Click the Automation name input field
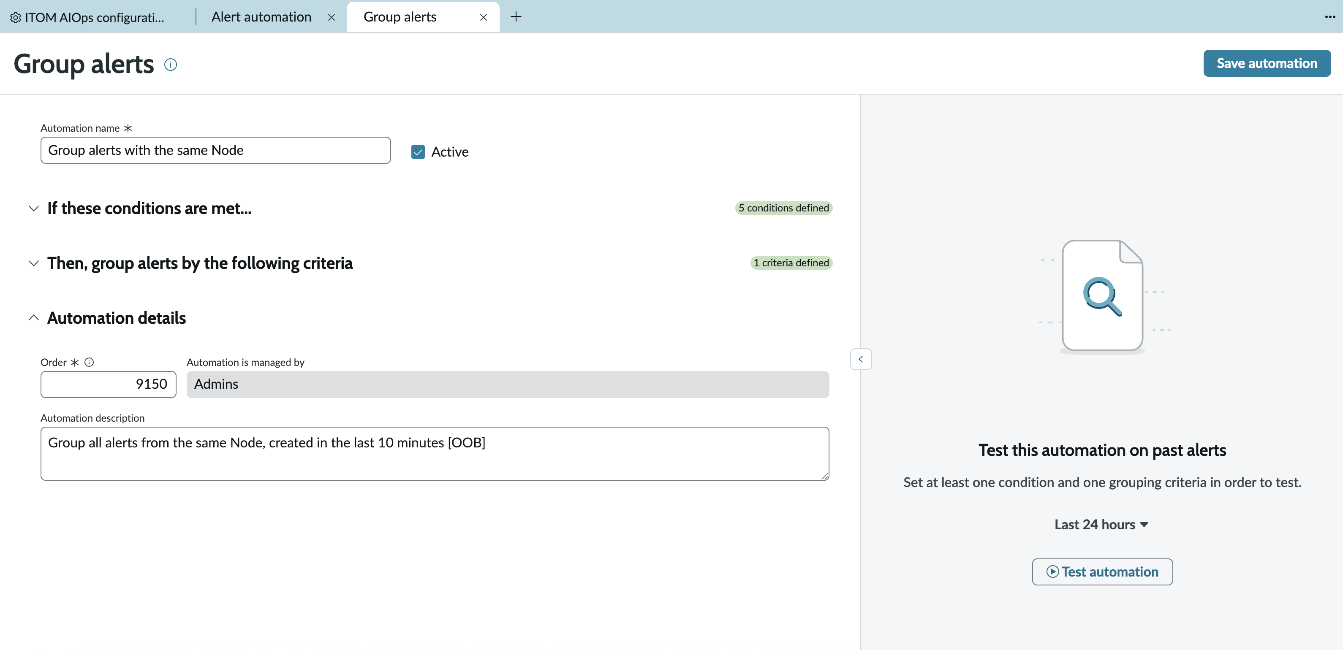Image resolution: width=1343 pixels, height=650 pixels. point(215,150)
